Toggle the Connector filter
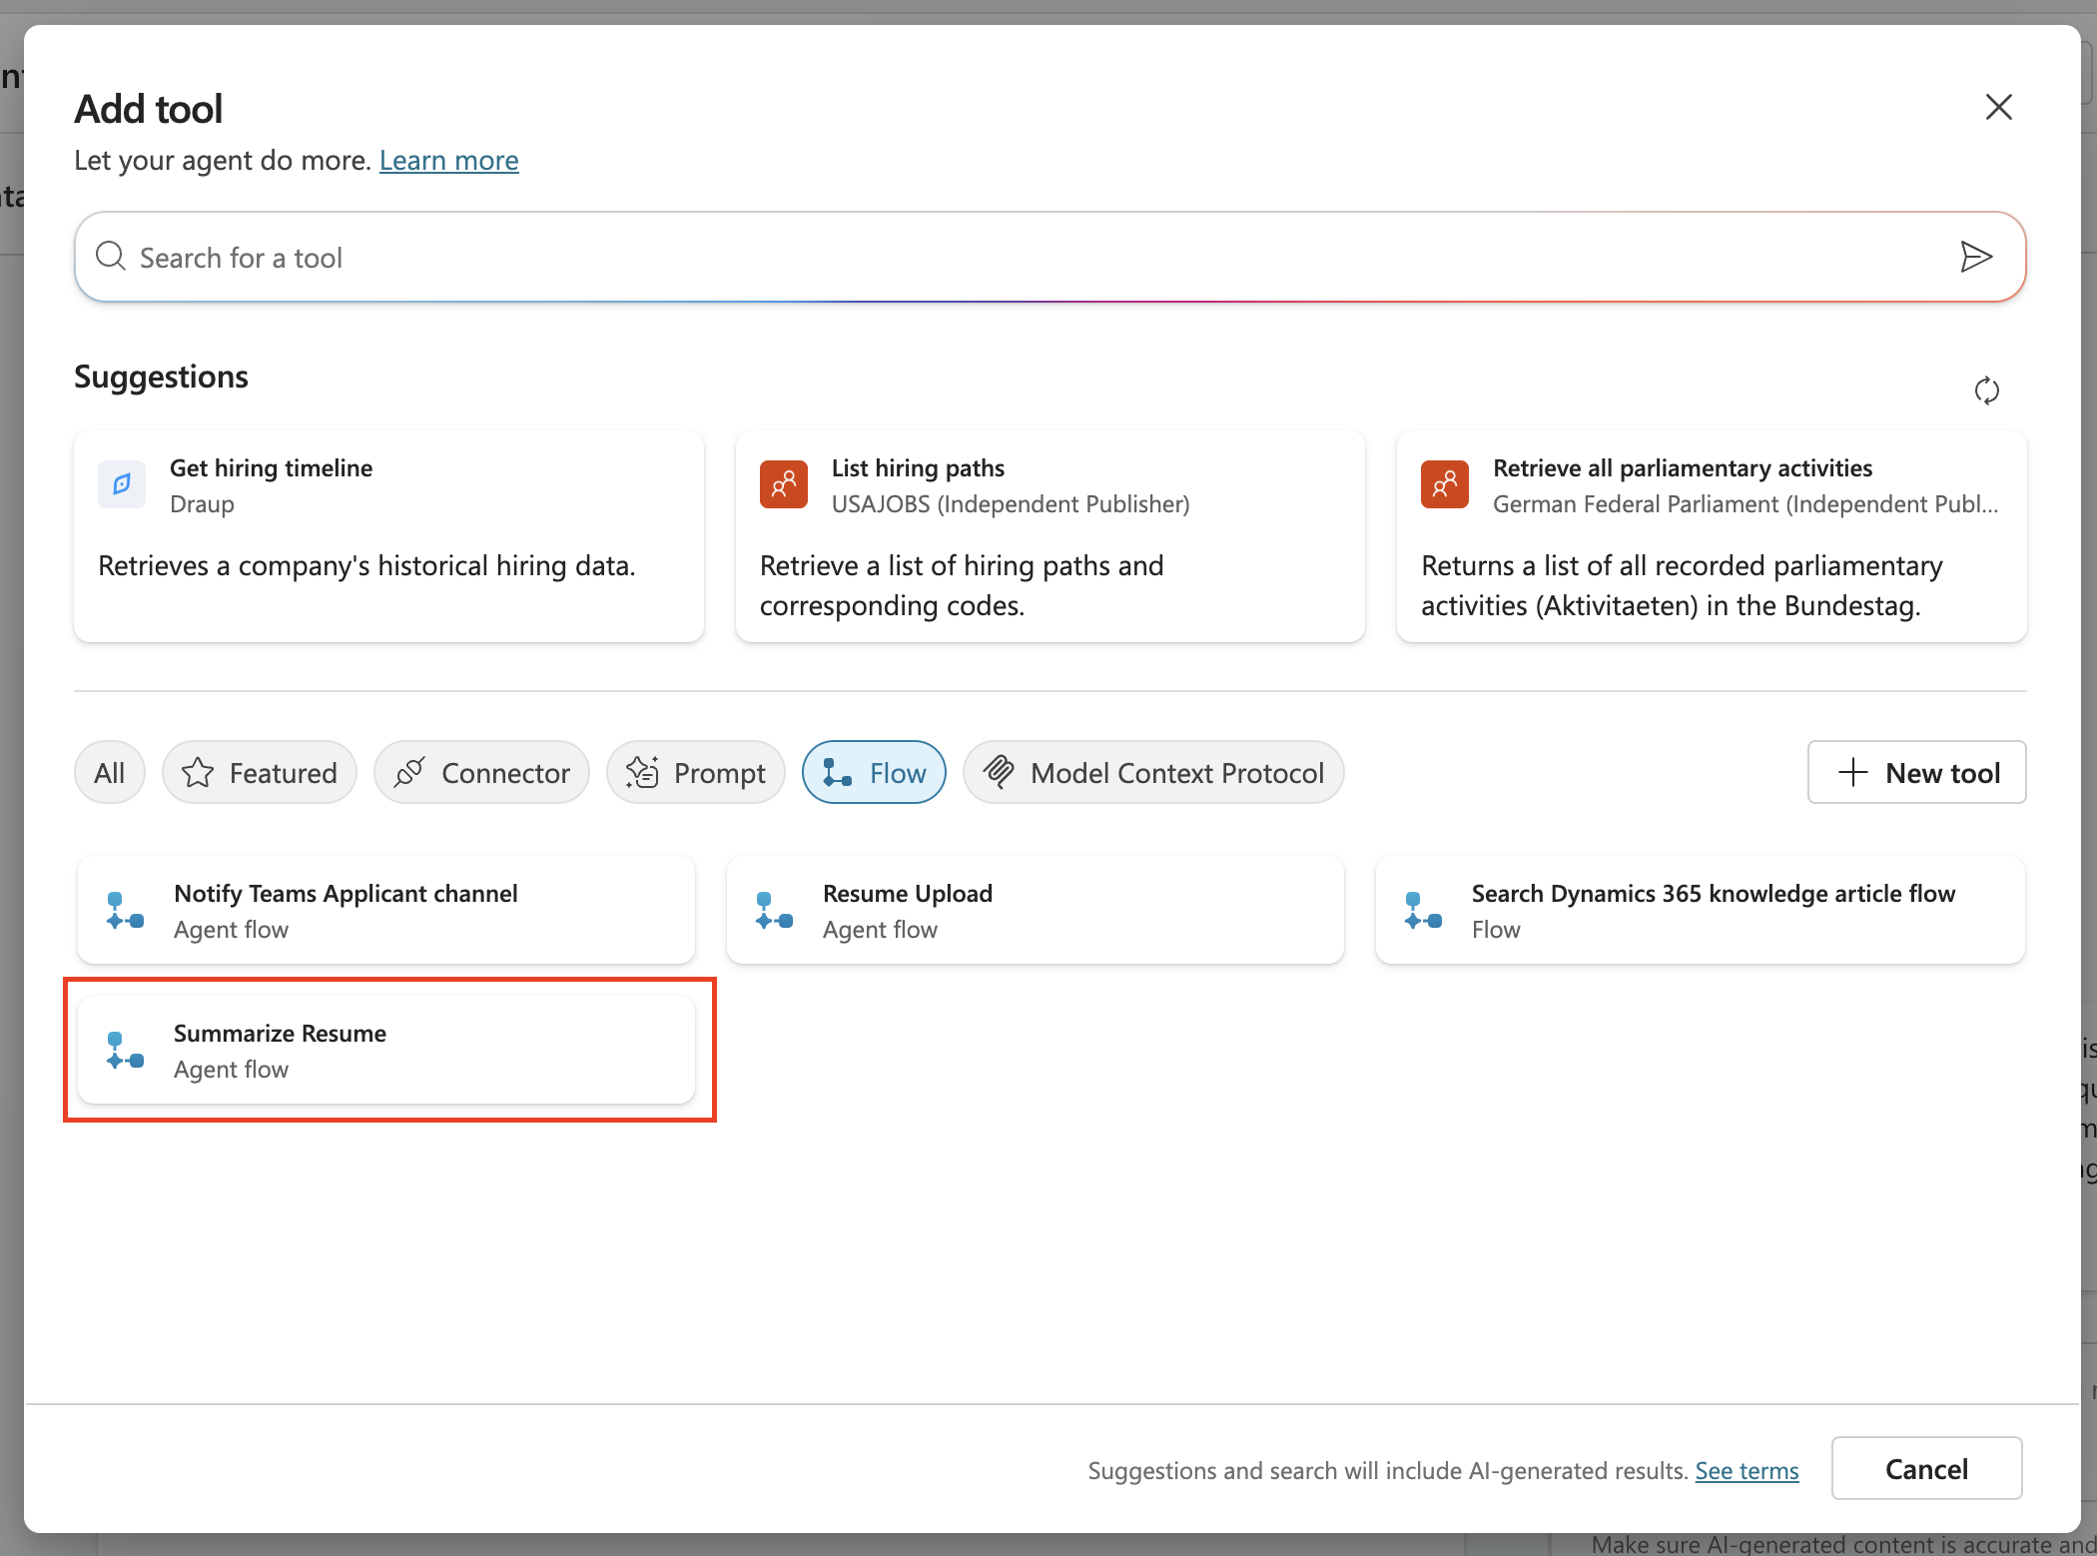The height and width of the screenshot is (1556, 2097). pyautogui.click(x=481, y=772)
